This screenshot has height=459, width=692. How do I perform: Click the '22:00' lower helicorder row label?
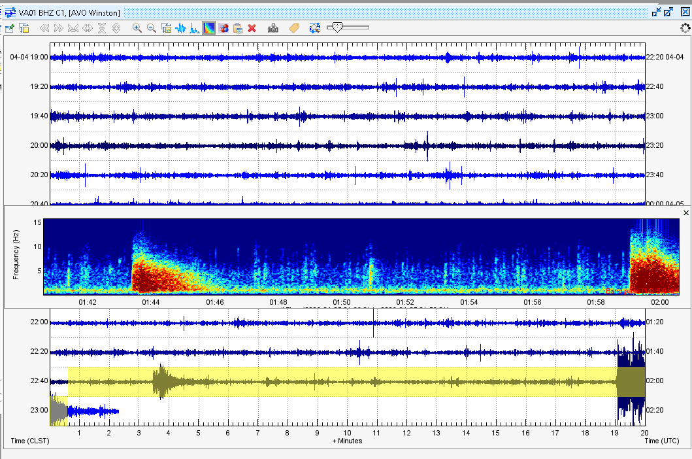(39, 322)
